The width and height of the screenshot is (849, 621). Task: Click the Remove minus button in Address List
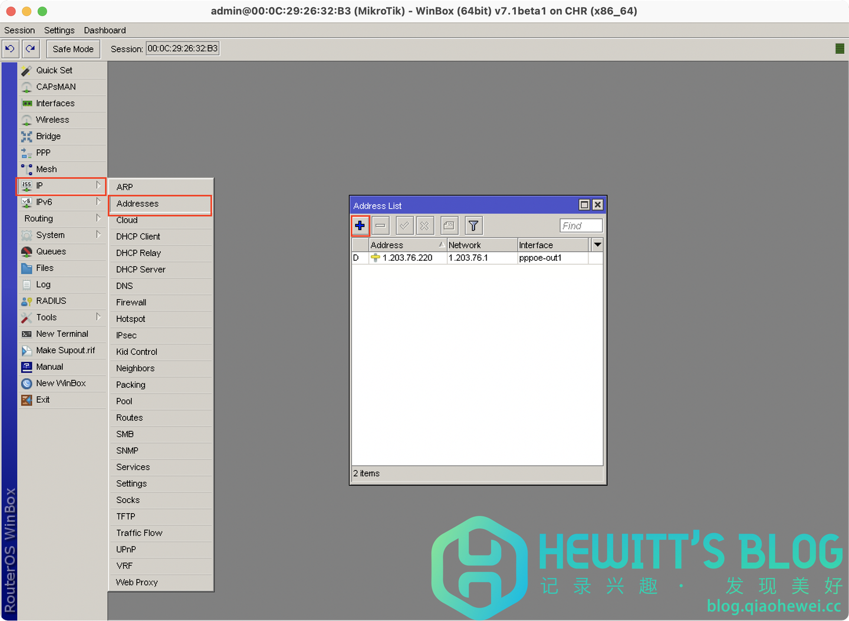point(381,225)
